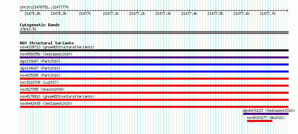Select the nsv3110709 (Lu2017) label
The height and width of the screenshot is (134, 298).
coord(39,82)
